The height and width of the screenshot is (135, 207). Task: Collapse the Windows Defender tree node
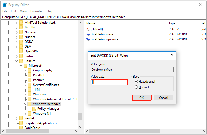tap(25, 104)
